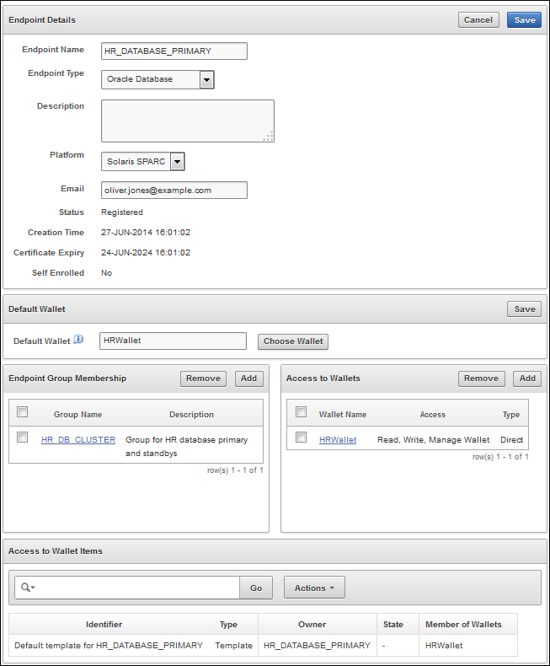Image resolution: width=550 pixels, height=666 pixels.
Task: Click the Type header in Access to Wallets
Action: [x=511, y=415]
